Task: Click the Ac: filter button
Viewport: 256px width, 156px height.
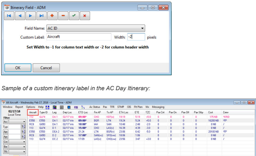Action: click(6, 122)
